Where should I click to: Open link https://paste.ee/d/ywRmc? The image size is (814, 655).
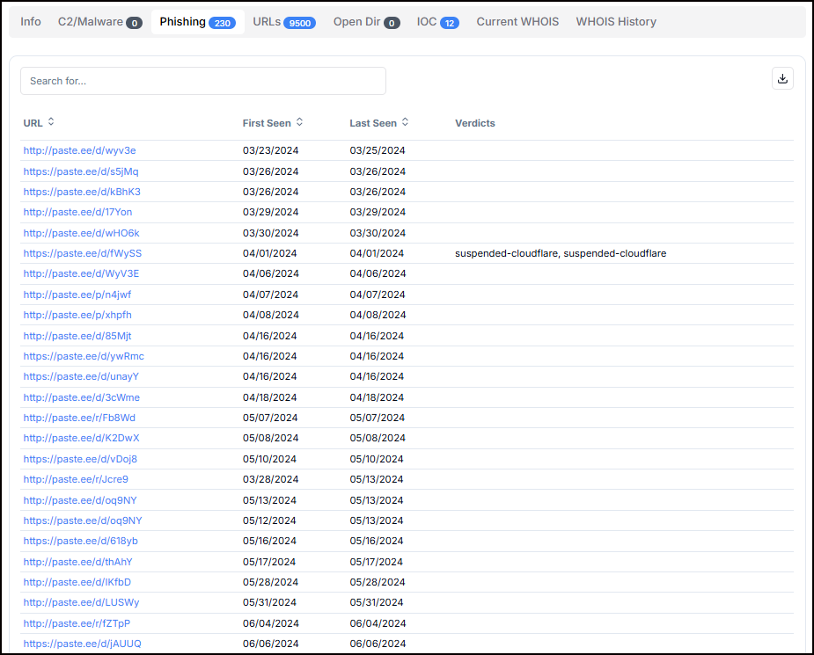point(84,356)
